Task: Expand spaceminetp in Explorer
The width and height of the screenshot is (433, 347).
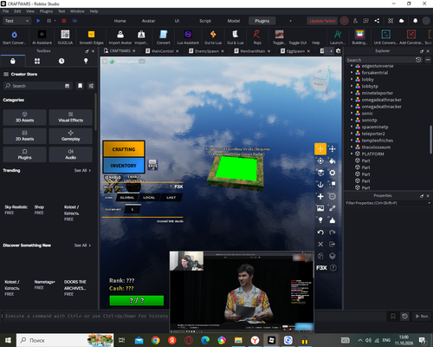Action: (x=352, y=127)
